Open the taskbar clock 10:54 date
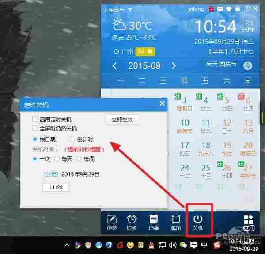Screen dimensions: 265x254 tap(244, 245)
